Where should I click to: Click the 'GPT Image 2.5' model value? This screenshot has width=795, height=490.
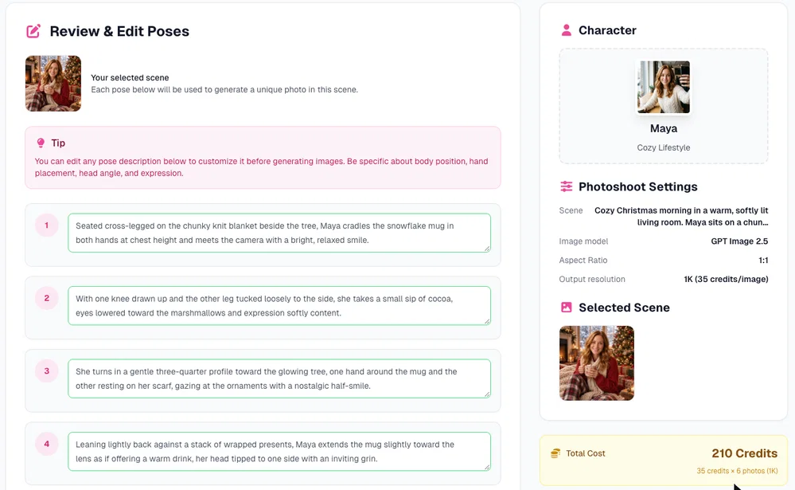pyautogui.click(x=739, y=241)
